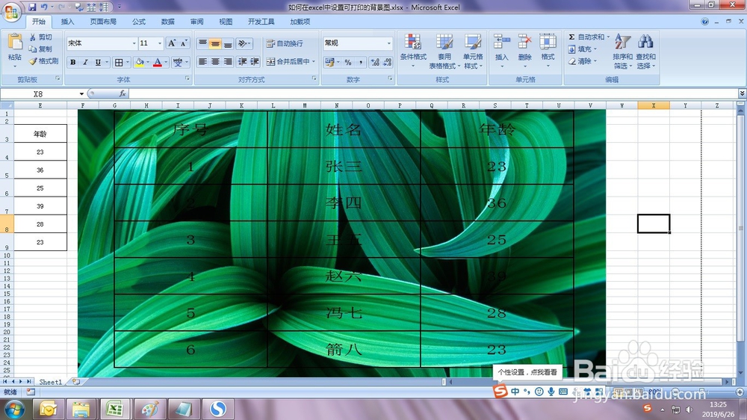The width and height of the screenshot is (747, 420).
Task: Click the Paste (粘贴) clipboard icon
Action: [15, 42]
